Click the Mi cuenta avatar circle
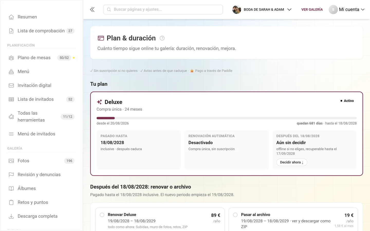Viewport: 370px width, 231px height. click(333, 9)
